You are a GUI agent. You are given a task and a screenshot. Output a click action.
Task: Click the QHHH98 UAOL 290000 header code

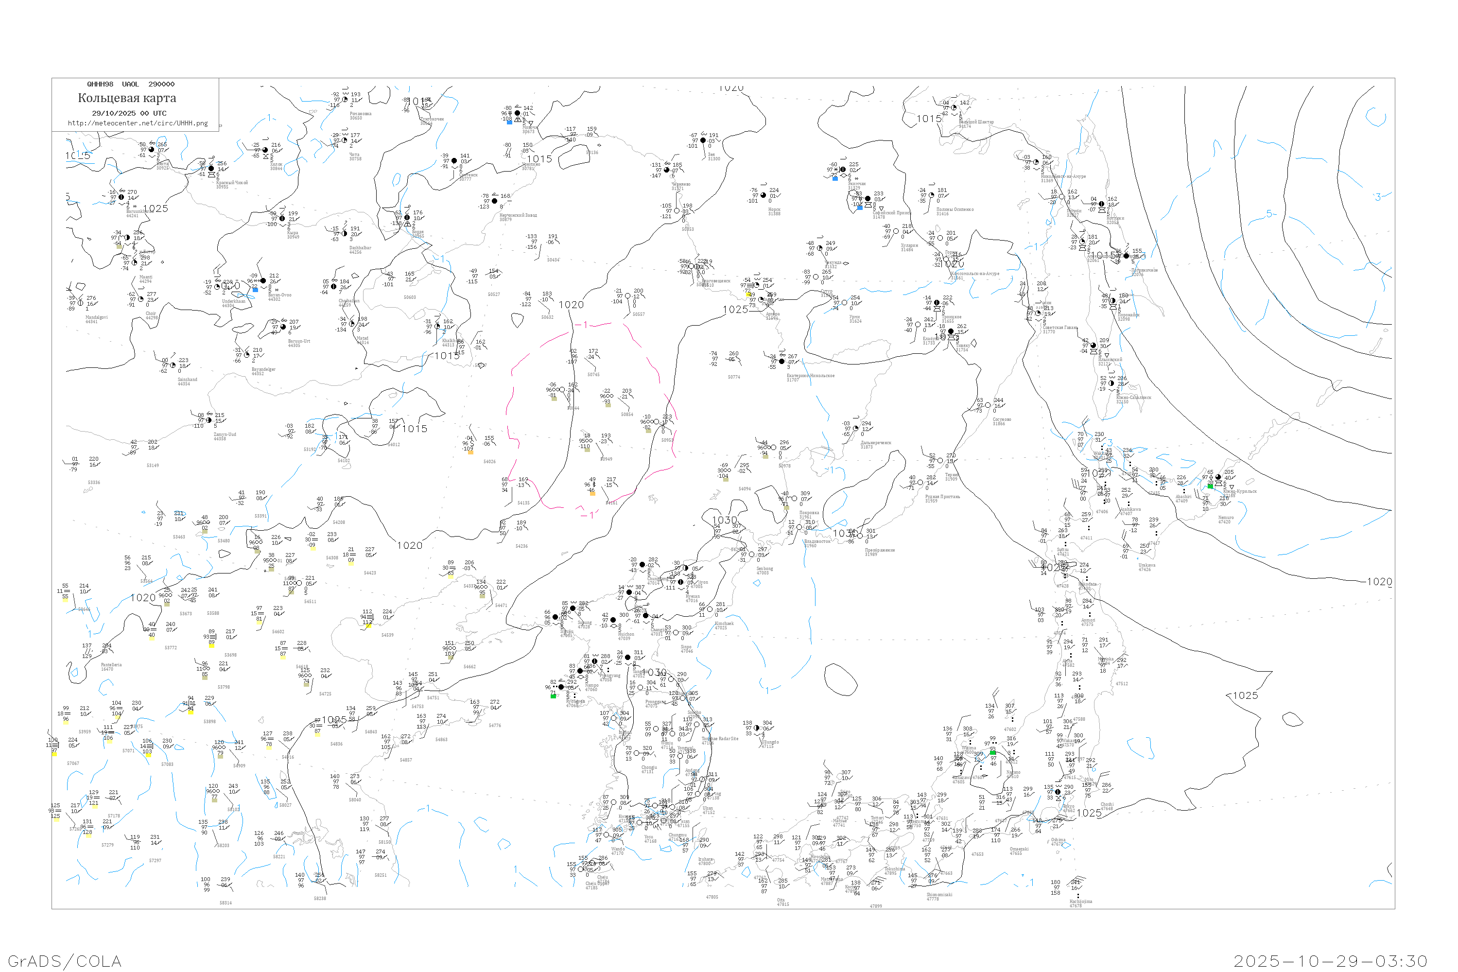click(130, 84)
